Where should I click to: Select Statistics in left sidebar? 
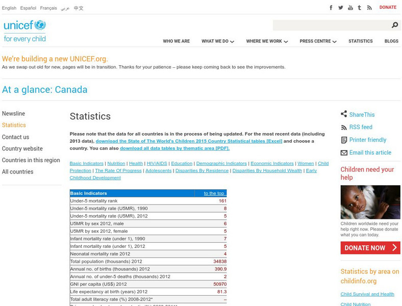pyautogui.click(x=14, y=125)
